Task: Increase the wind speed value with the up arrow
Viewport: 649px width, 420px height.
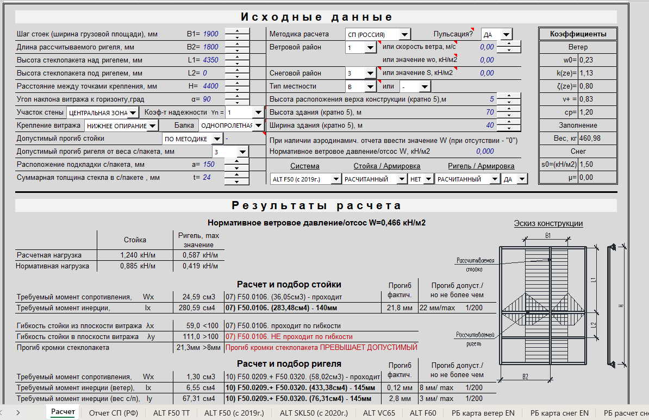Action: (x=509, y=44)
